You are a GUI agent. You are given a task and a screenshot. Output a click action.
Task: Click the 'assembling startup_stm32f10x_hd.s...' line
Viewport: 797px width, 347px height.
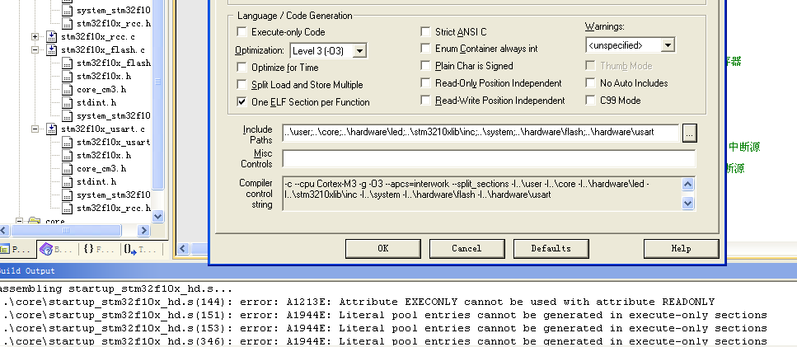tap(115, 289)
